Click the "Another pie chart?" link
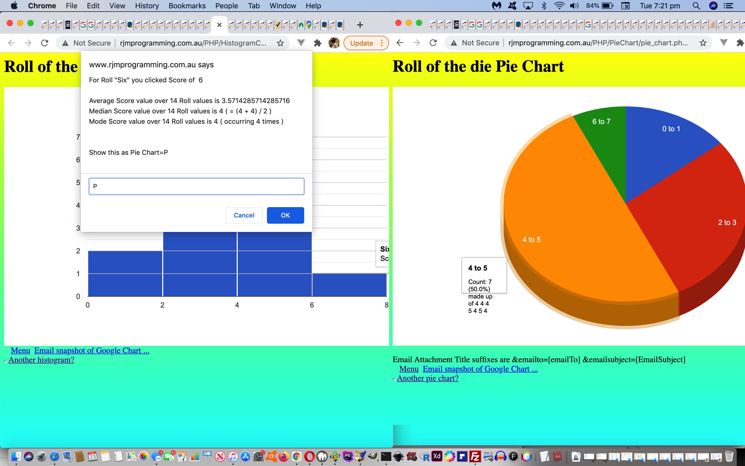The width and height of the screenshot is (745, 466). point(427,378)
